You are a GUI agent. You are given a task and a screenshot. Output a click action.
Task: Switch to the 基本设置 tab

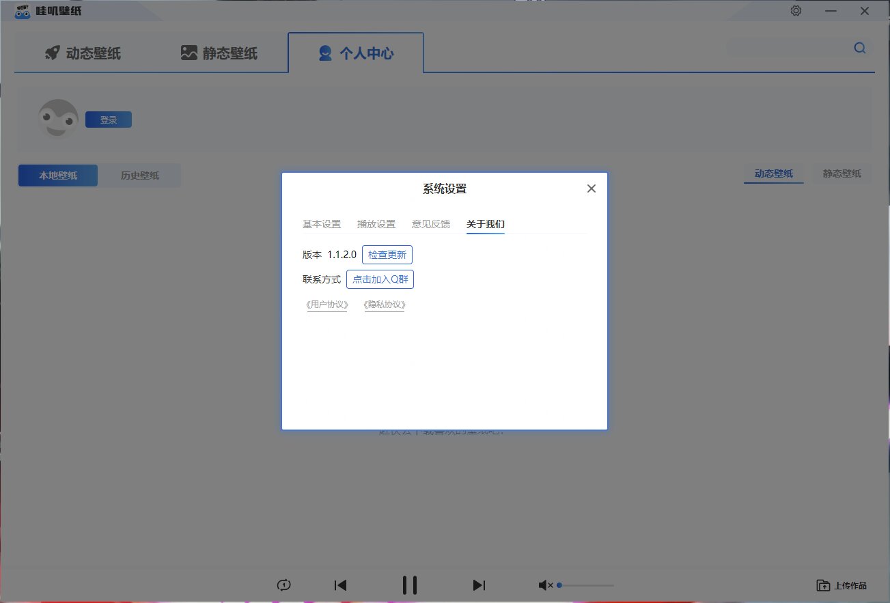pos(321,223)
